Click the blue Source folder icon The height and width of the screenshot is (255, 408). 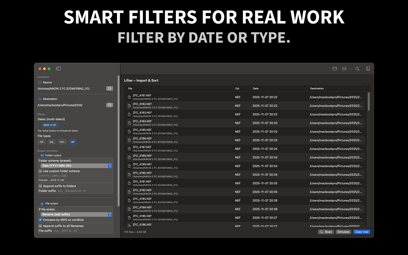[40, 82]
